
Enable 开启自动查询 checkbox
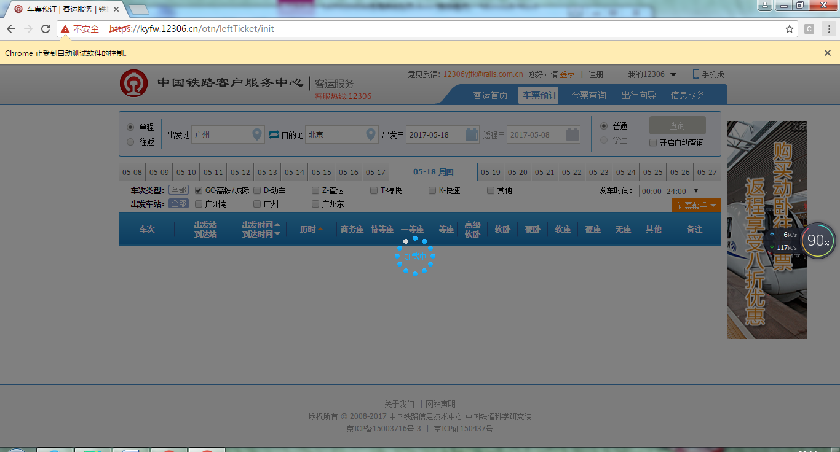[653, 142]
